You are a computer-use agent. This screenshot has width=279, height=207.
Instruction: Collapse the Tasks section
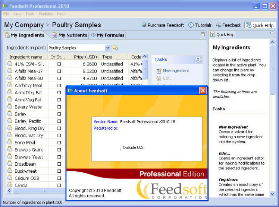pos(198,60)
